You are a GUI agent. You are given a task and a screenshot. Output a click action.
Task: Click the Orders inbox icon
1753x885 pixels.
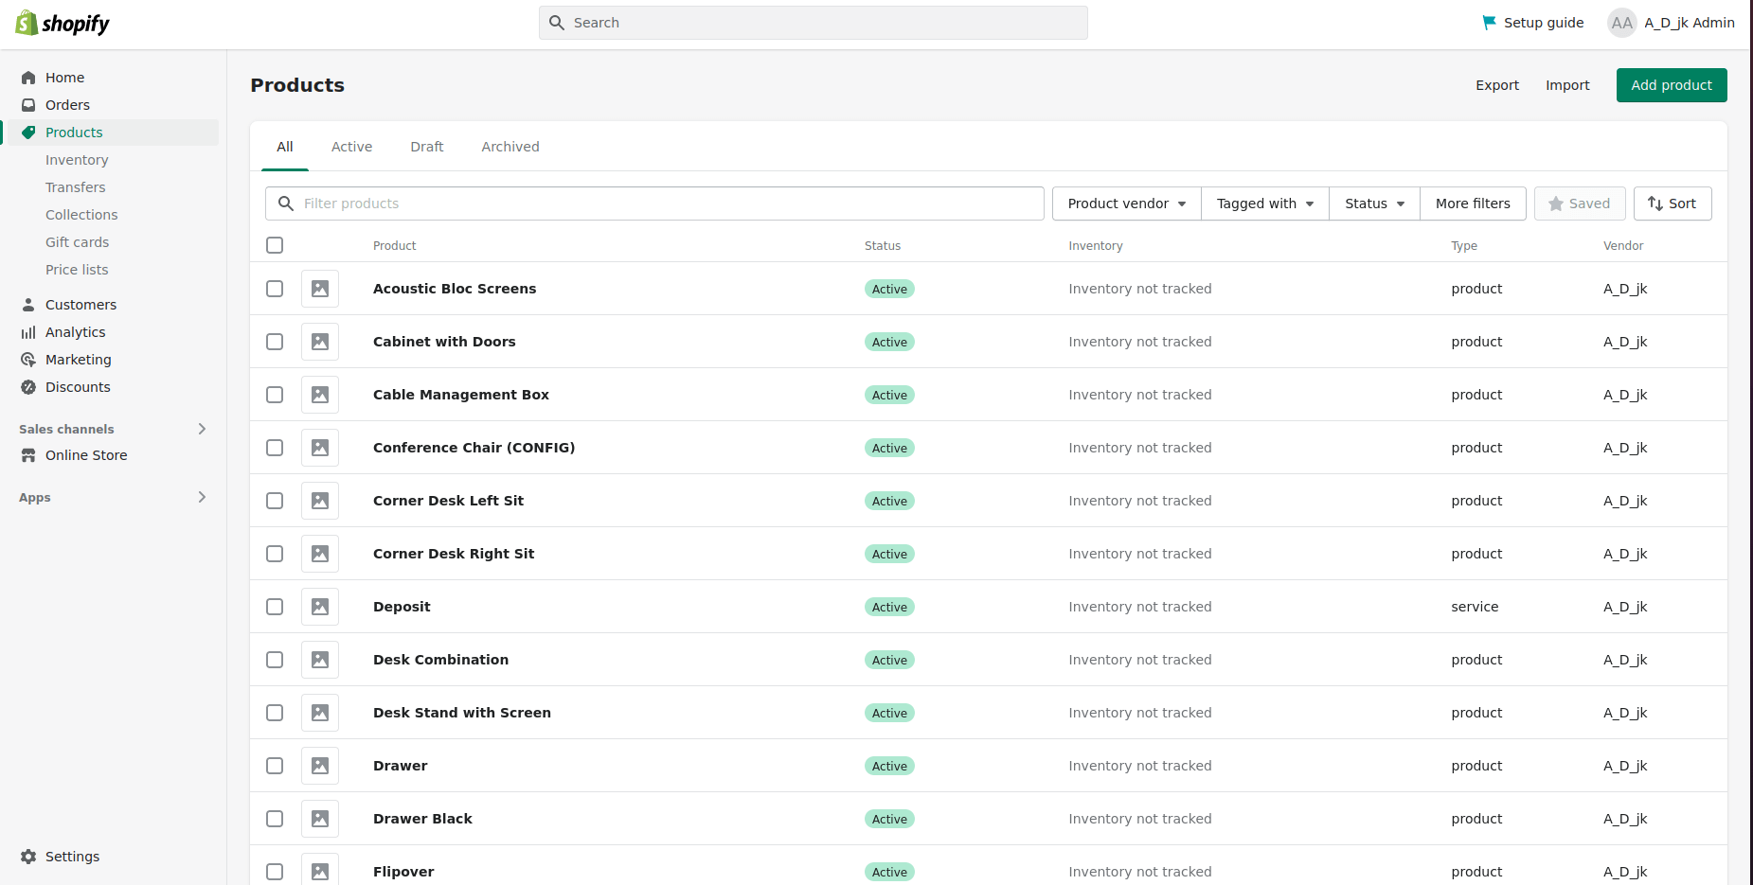coord(28,105)
